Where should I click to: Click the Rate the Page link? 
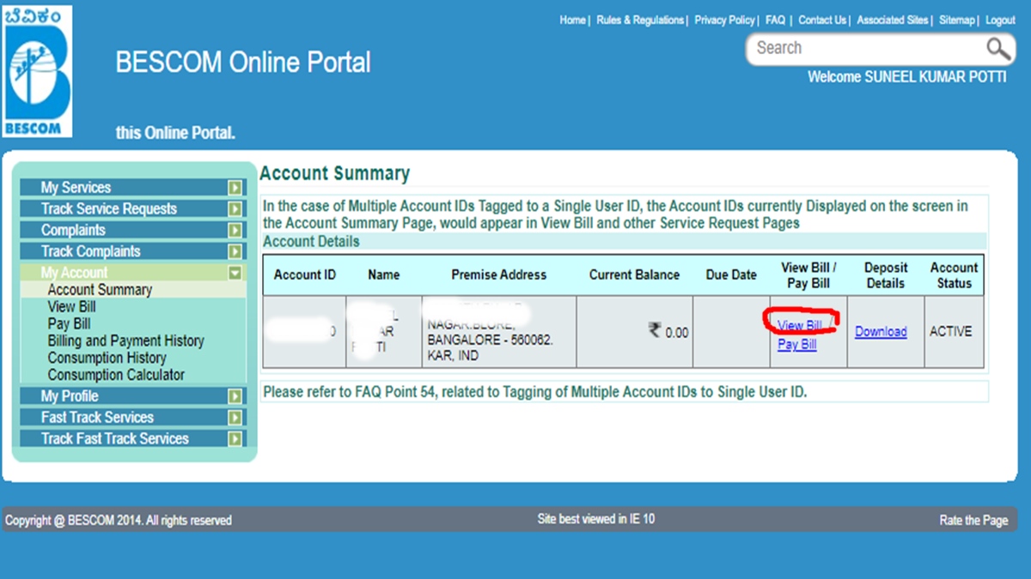point(973,521)
